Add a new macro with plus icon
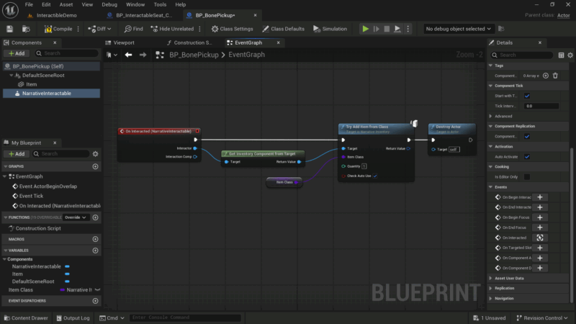Image resolution: width=576 pixels, height=324 pixels. tap(96, 239)
